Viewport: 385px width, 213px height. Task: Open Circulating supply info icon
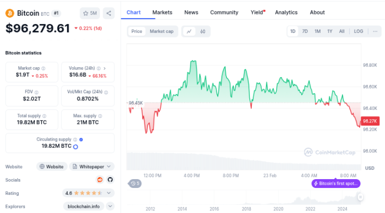[x=75, y=140]
